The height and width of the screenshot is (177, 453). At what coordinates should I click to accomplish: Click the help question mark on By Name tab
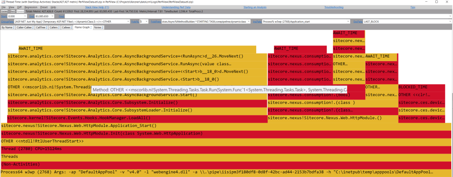pos(14,27)
